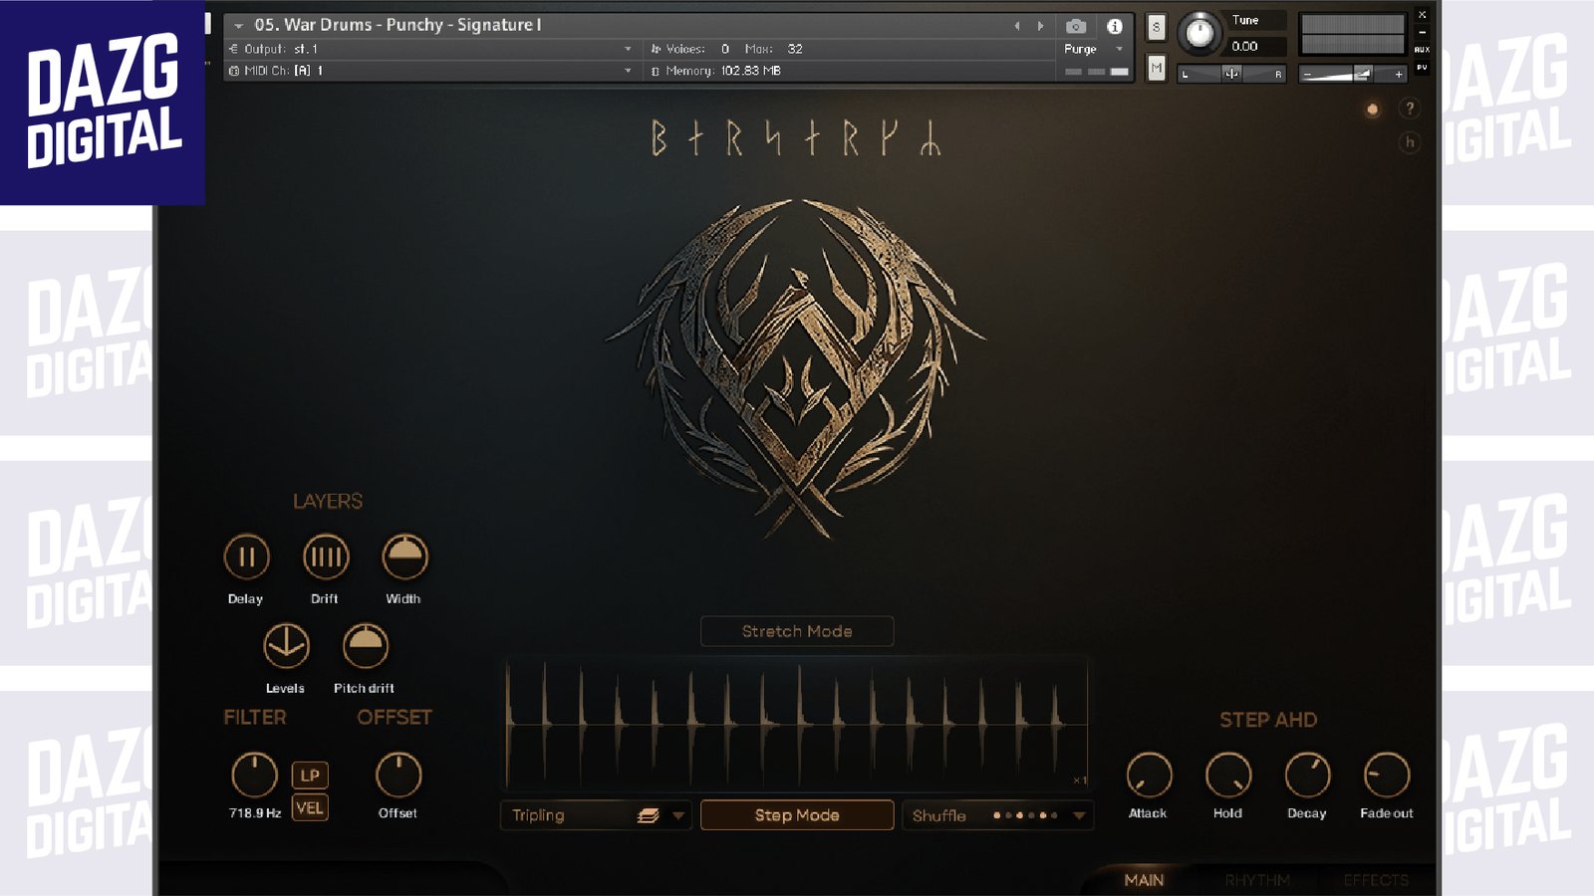
Task: Load the previous instrument with left arrow
Action: tap(1017, 26)
